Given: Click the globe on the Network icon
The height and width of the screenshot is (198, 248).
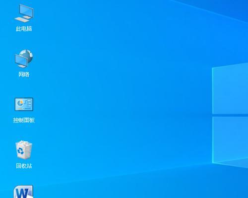Looking at the screenshot, I should pyautogui.click(x=27, y=55).
